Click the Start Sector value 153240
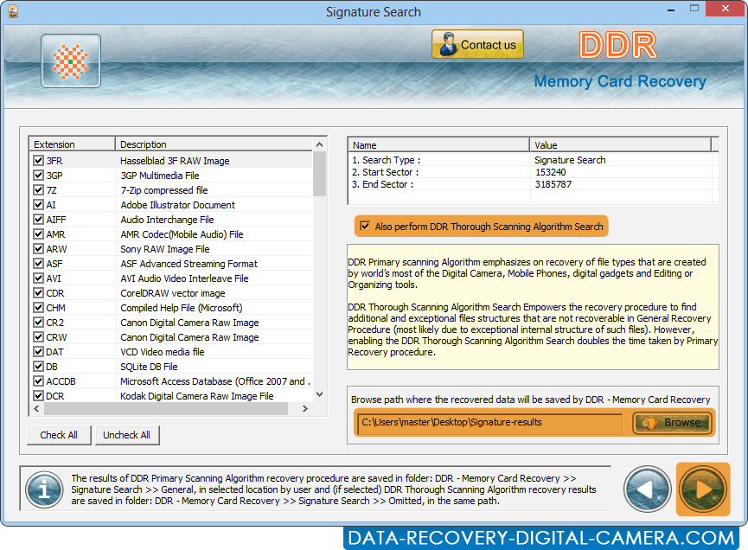Image resolution: width=748 pixels, height=550 pixels. pyautogui.click(x=551, y=172)
